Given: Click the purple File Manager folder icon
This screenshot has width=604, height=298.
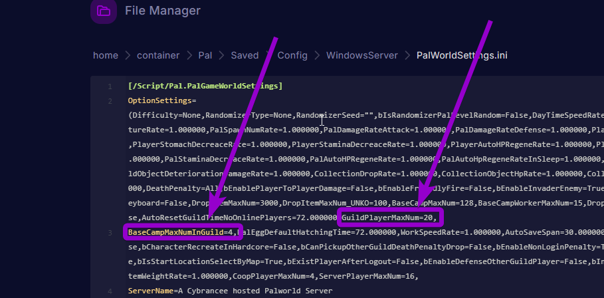Looking at the screenshot, I should coord(104,11).
